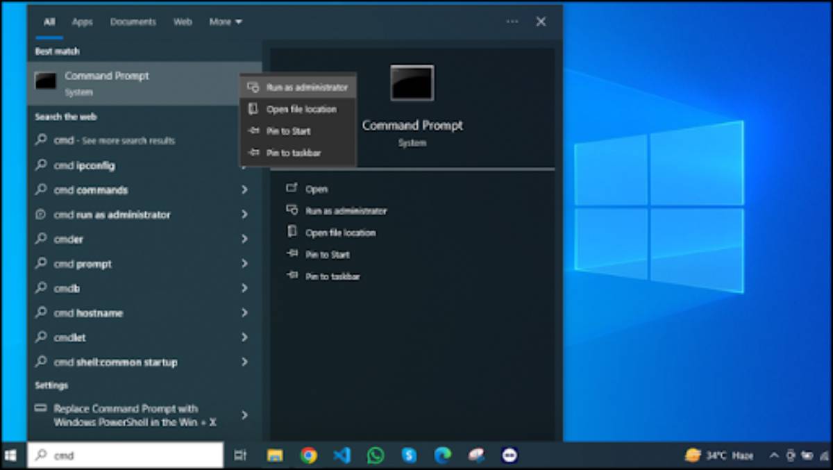Switch to the Web tab
Image resolution: width=833 pixels, height=470 pixels.
(183, 22)
